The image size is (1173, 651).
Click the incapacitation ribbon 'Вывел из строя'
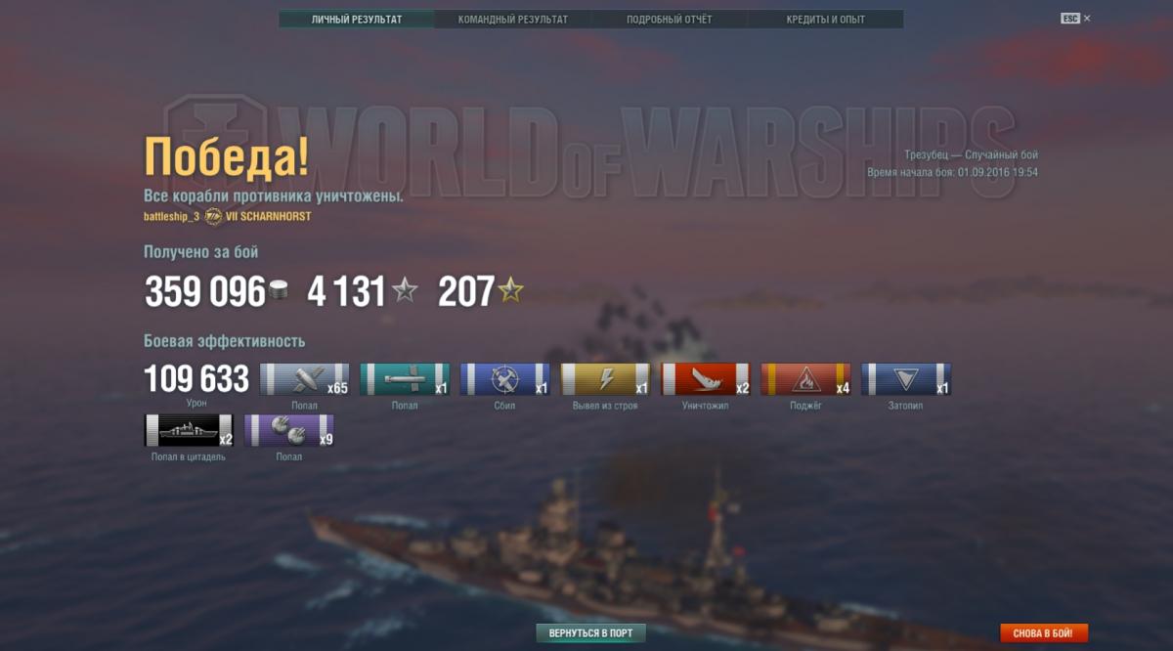pyautogui.click(x=605, y=379)
